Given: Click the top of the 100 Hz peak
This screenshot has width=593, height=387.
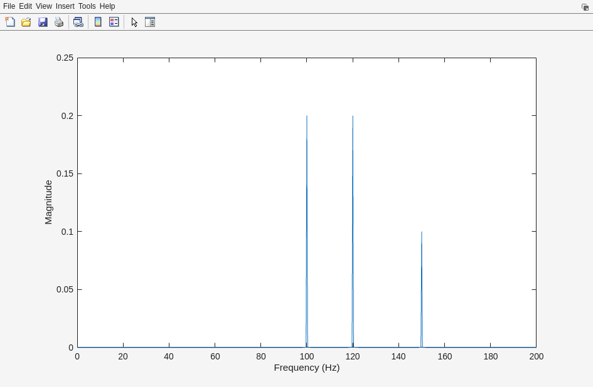Looking at the screenshot, I should click(x=307, y=116).
